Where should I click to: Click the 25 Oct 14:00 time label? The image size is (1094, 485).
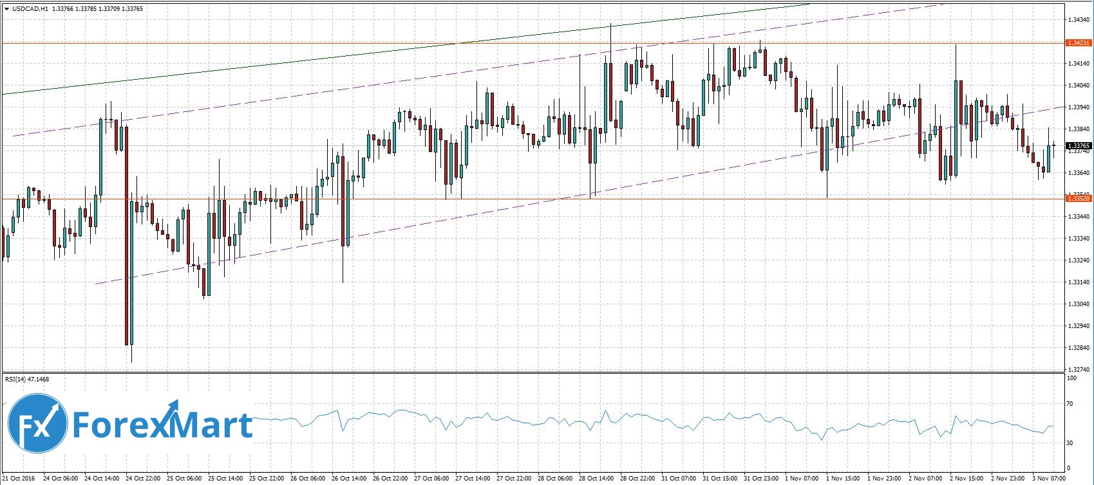[225, 479]
